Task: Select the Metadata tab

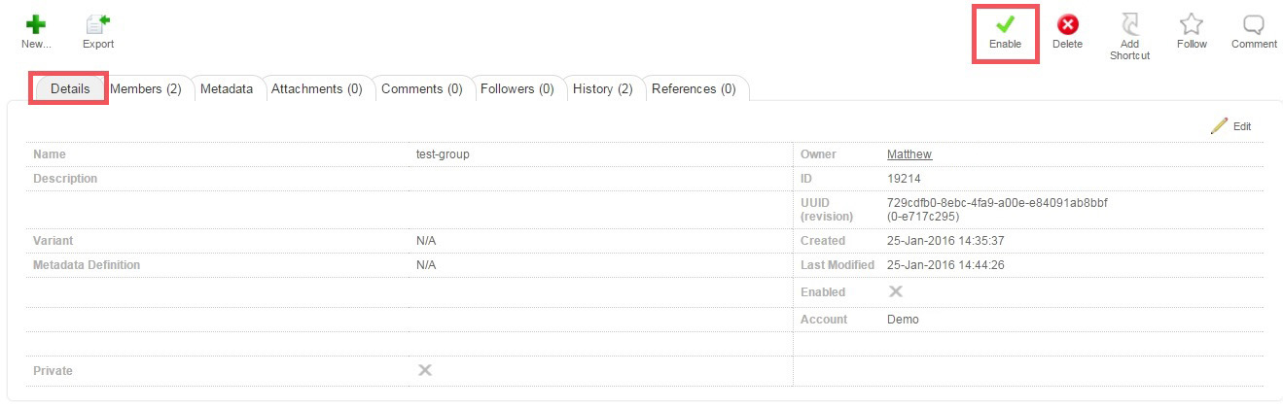Action: point(227,88)
